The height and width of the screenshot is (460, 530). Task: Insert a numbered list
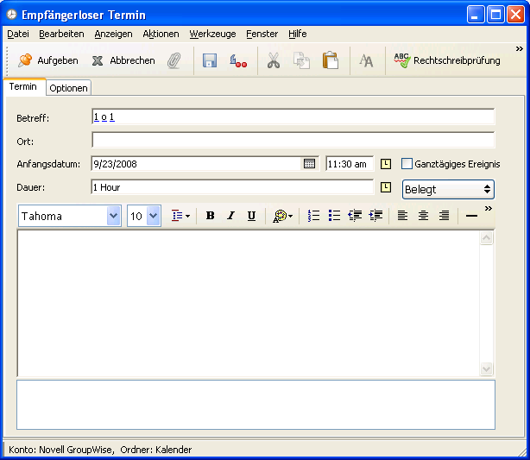(313, 216)
